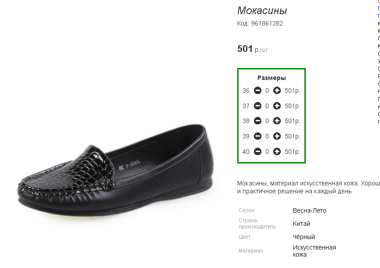Increase quantity for size 36

[x=277, y=91]
